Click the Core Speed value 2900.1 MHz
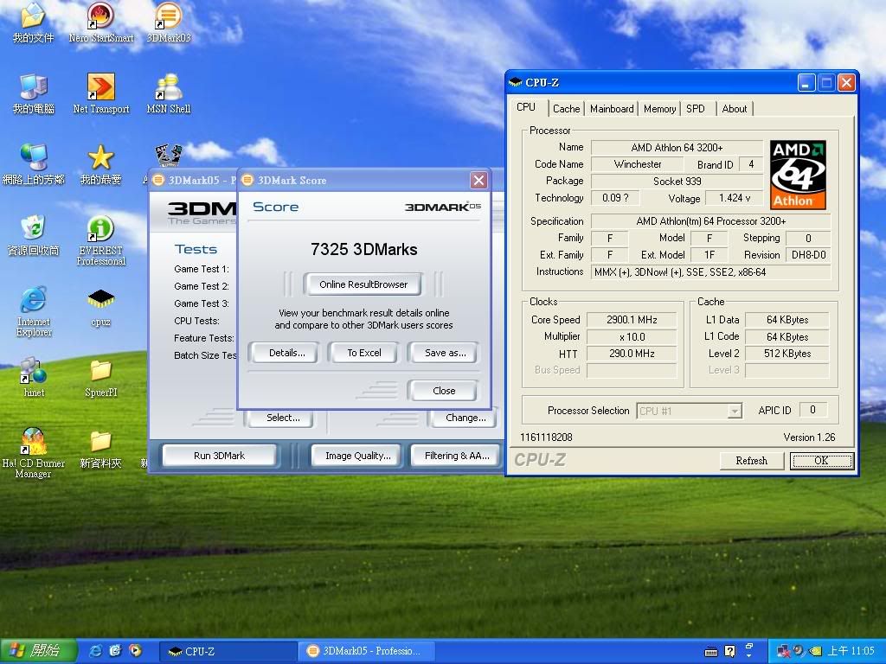 [x=632, y=320]
